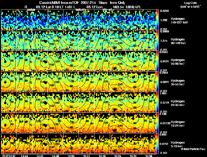Image resolution: width=207 pixels, height=157 pixels.
Task: Select the 'Hydrogen 55-90 keV' row label
Action: [178, 62]
